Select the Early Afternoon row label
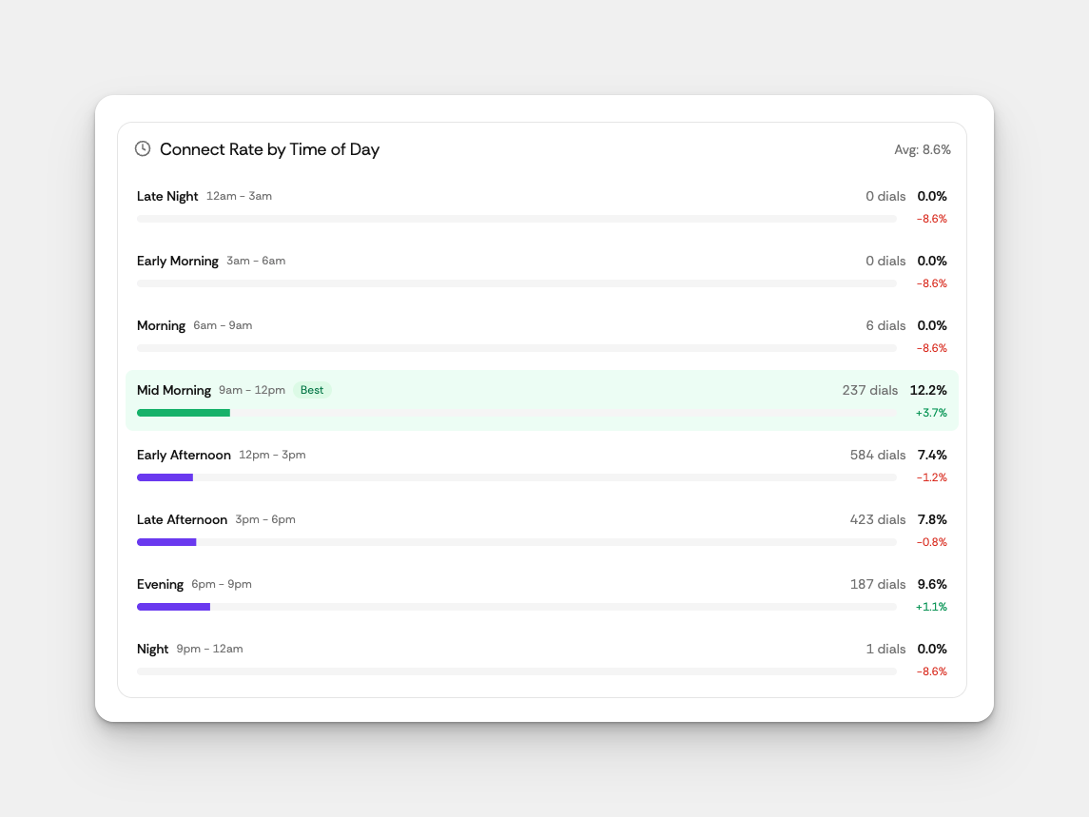 click(184, 455)
